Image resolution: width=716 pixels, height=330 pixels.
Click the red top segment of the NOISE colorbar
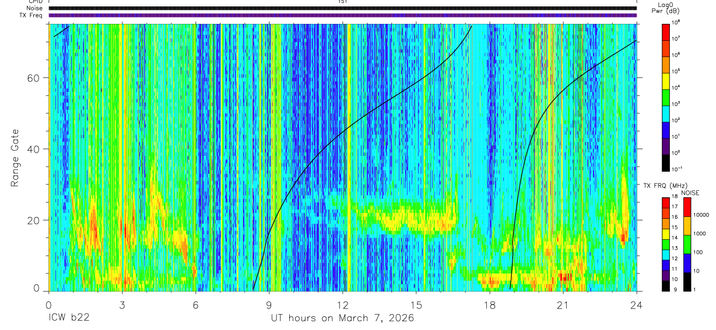coord(687,207)
